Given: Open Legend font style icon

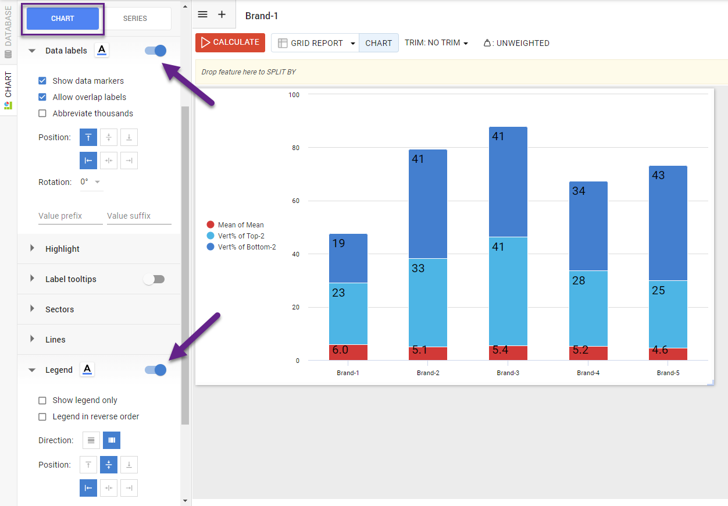Looking at the screenshot, I should [87, 369].
